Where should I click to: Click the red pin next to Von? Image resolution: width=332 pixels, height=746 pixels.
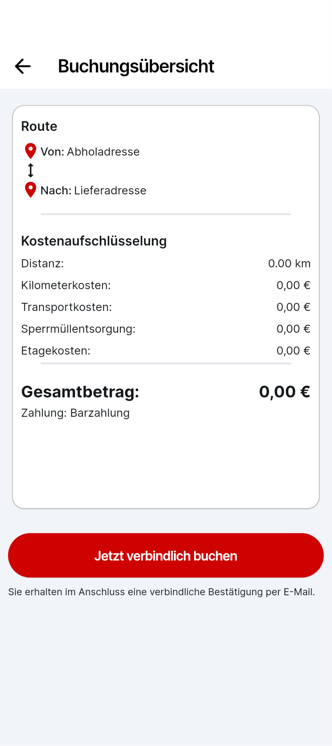pyautogui.click(x=31, y=151)
